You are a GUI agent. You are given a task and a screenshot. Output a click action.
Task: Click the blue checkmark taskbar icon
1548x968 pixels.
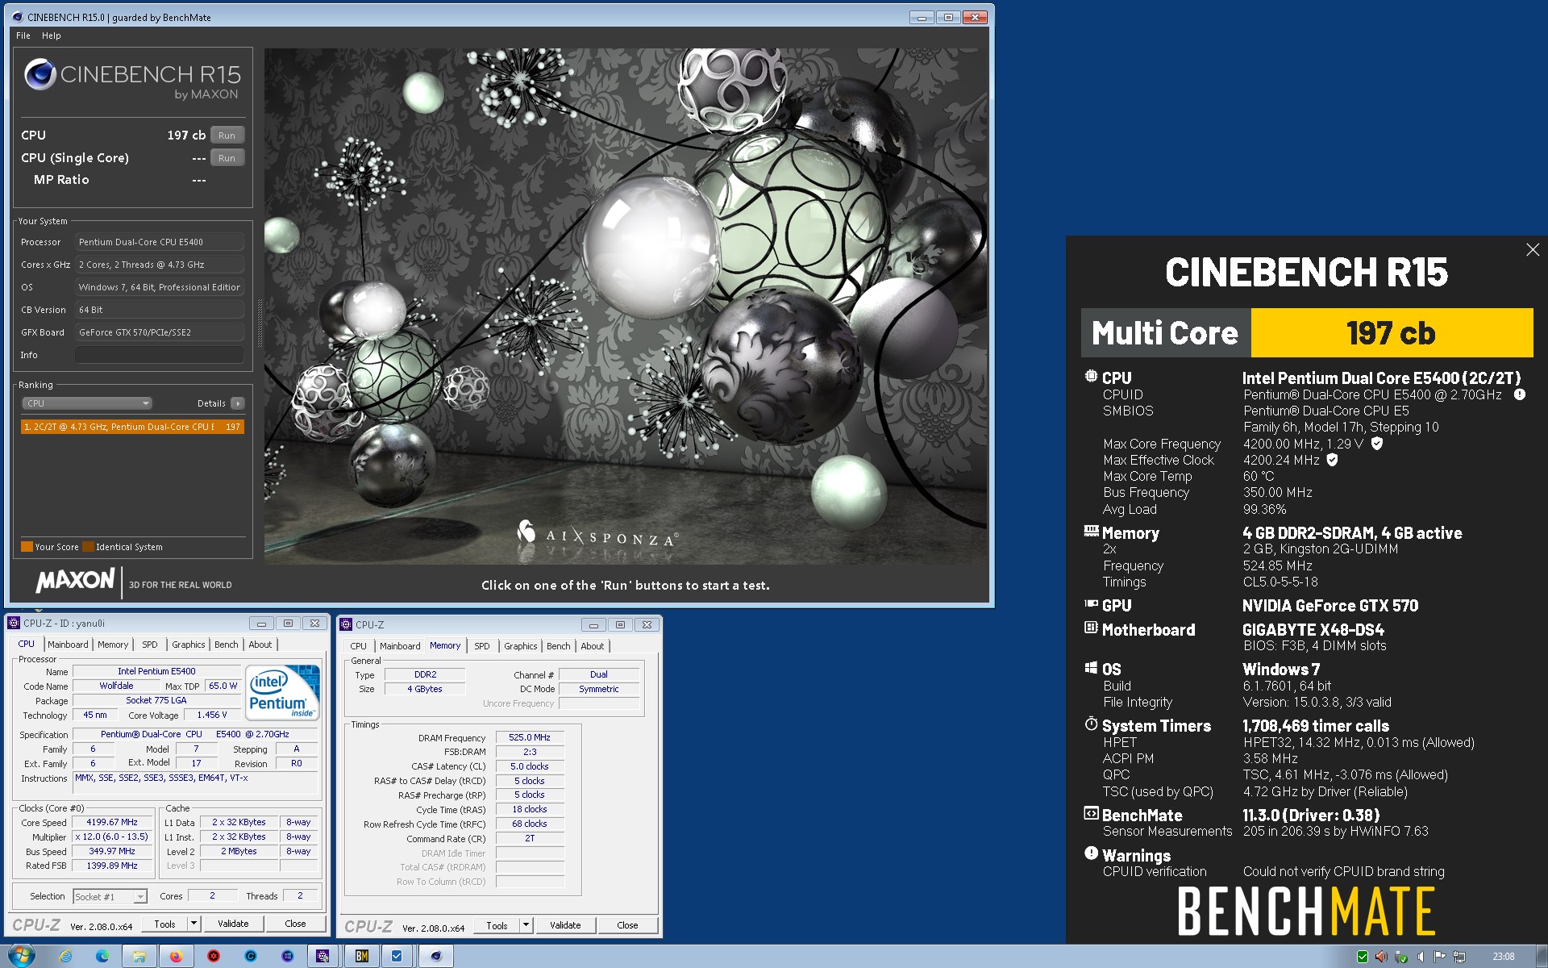tap(397, 957)
